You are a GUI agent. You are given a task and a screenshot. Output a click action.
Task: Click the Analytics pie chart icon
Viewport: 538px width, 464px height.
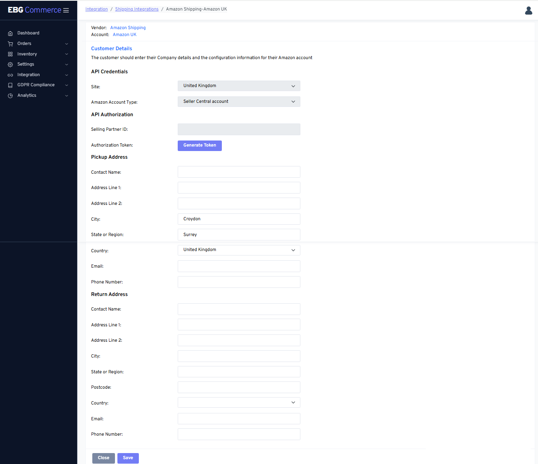[11, 96]
